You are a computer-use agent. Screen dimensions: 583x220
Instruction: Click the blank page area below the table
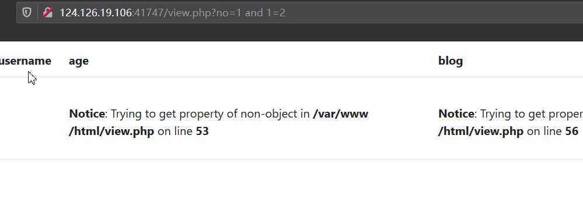[292, 190]
